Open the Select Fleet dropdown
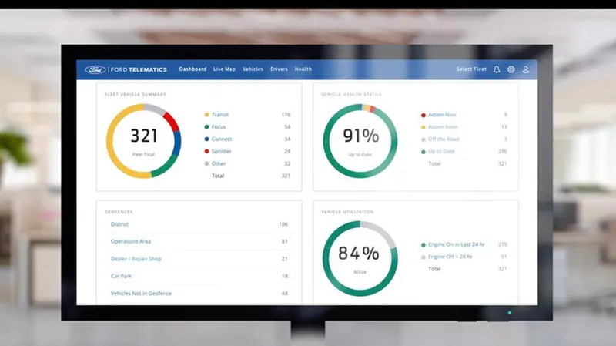 point(471,69)
